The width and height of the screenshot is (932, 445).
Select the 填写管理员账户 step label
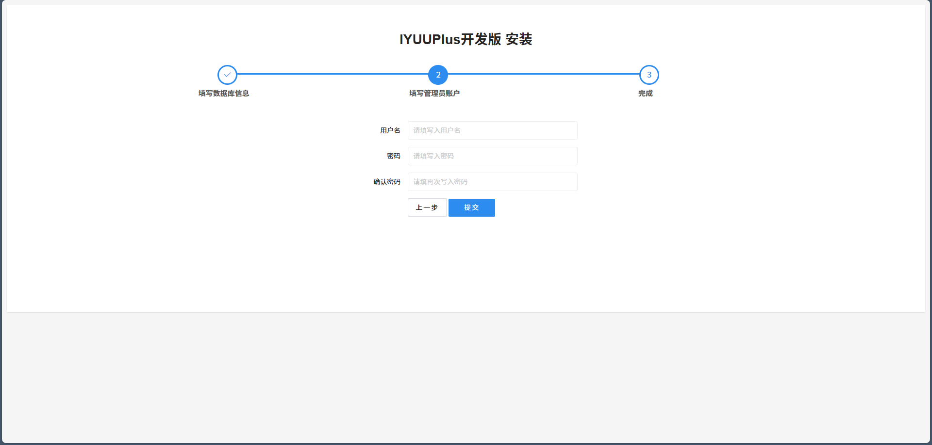[434, 93]
